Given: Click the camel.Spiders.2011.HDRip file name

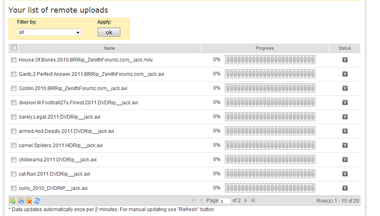Looking at the screenshot, I should pos(61,145).
